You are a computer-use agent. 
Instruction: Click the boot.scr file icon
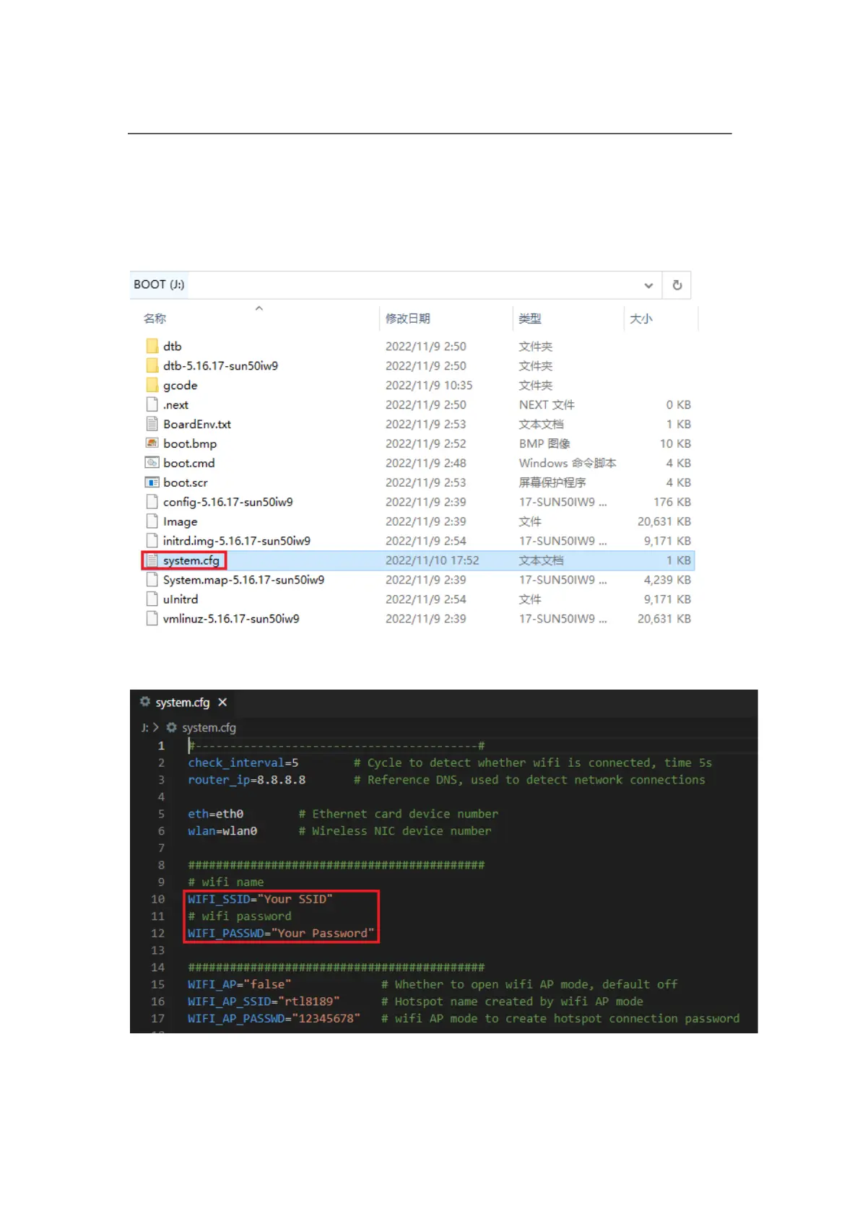point(152,482)
